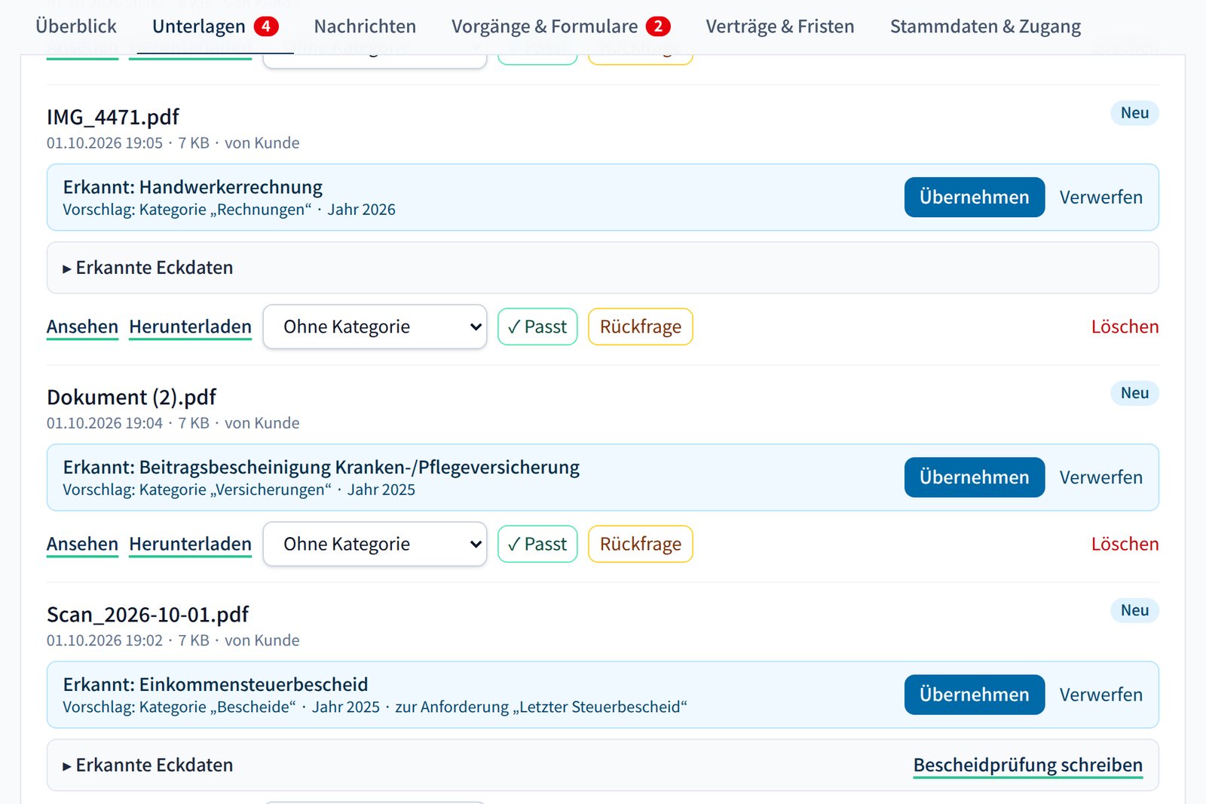This screenshot has height=804, width=1206.
Task: Click the Neu badge of IMG_4471.pdf
Action: 1134,113
